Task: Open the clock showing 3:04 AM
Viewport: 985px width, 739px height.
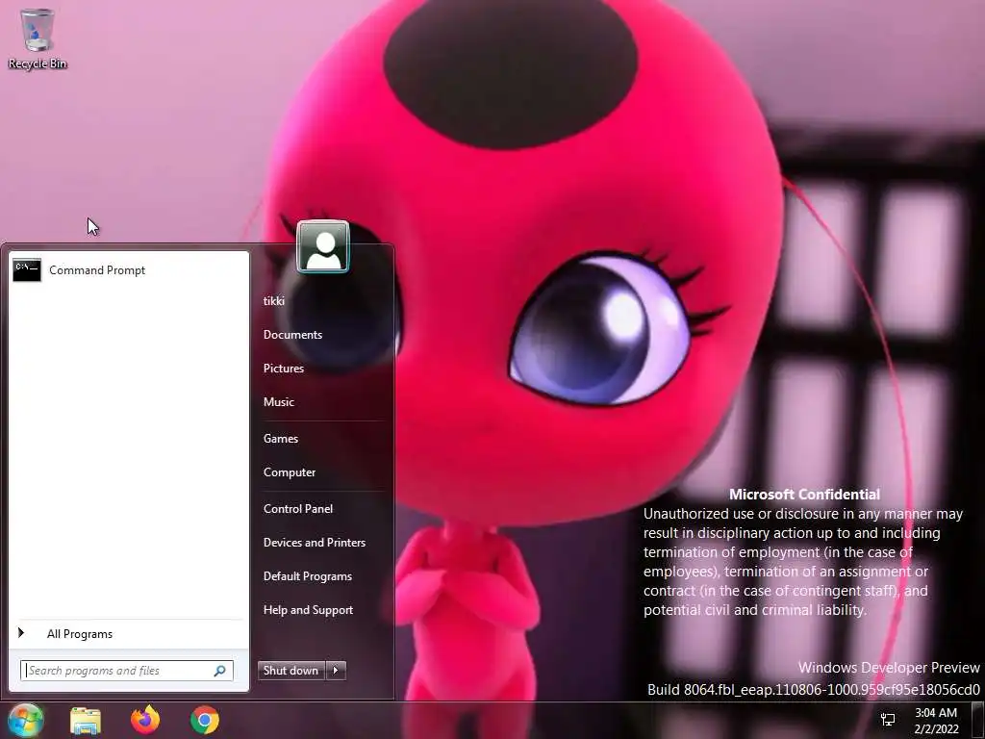Action: click(x=936, y=721)
